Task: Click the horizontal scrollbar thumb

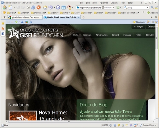Action: click(69, 122)
